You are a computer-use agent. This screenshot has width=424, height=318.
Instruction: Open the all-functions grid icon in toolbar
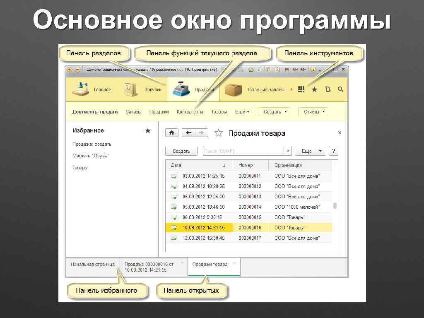click(301, 89)
